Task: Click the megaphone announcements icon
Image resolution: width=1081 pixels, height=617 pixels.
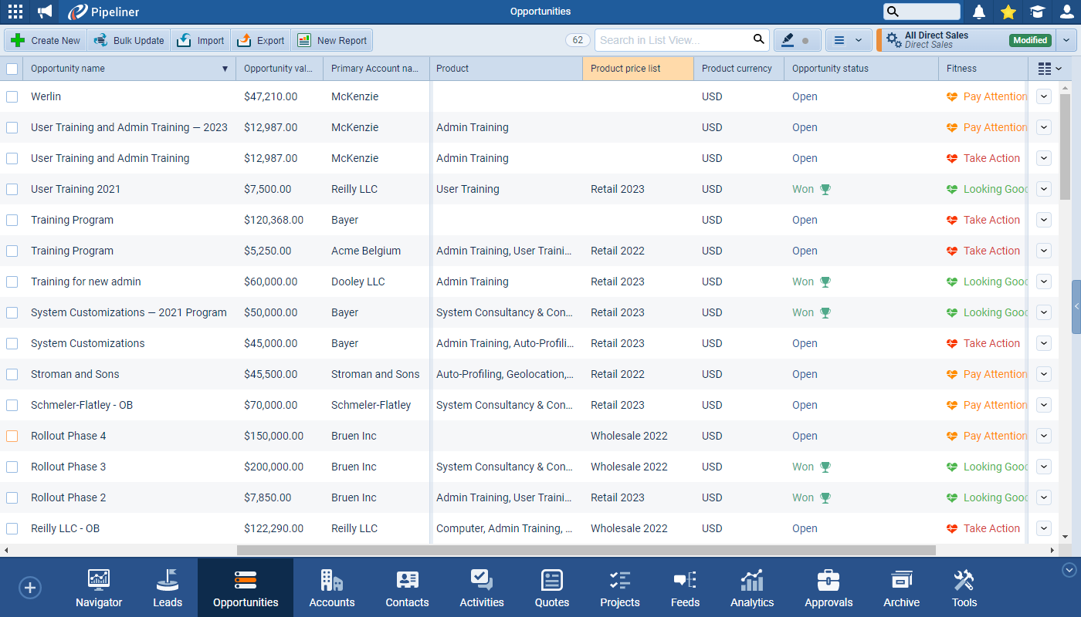Action: [46, 12]
